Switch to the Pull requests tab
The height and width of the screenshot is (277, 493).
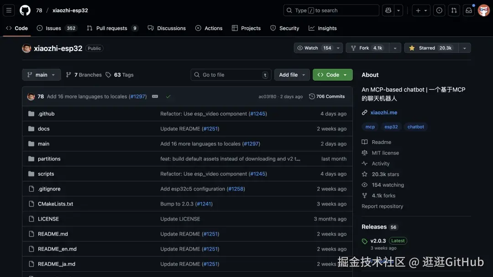112,28
